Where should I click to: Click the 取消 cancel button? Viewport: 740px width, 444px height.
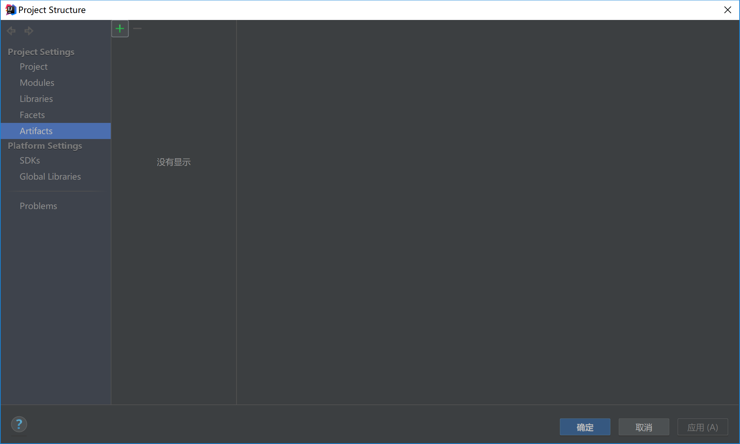click(x=644, y=427)
